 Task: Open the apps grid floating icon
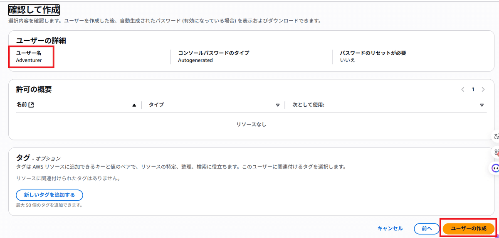496,152
